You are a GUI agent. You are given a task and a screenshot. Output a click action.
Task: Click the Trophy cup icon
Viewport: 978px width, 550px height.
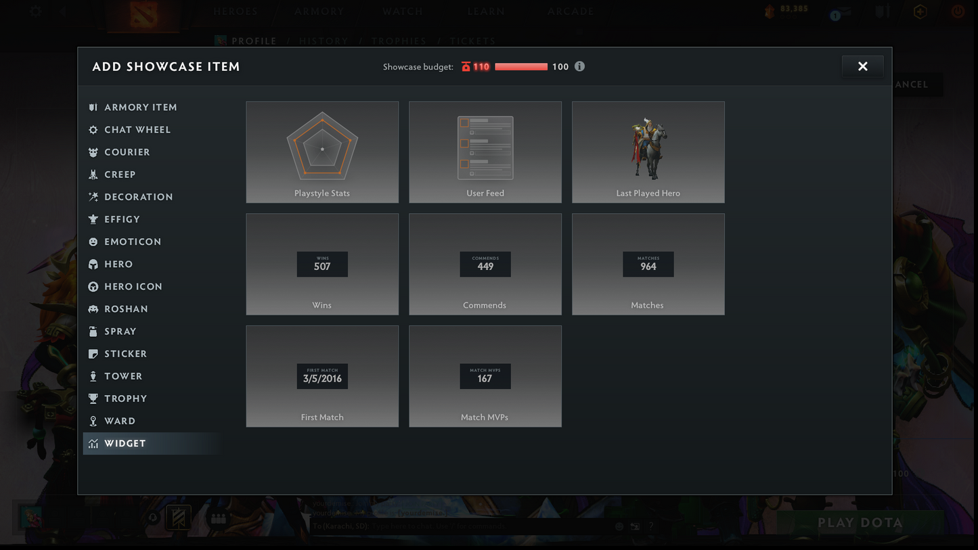point(93,398)
